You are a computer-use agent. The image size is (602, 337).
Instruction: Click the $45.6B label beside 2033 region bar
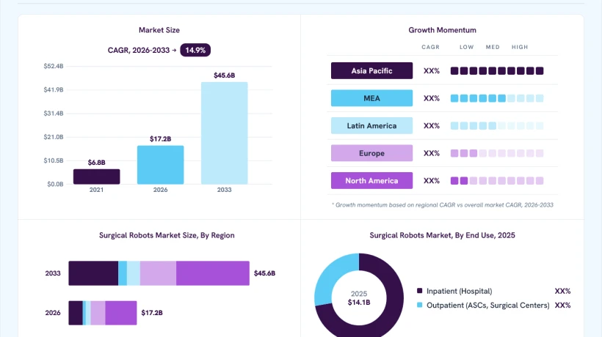(x=264, y=273)
